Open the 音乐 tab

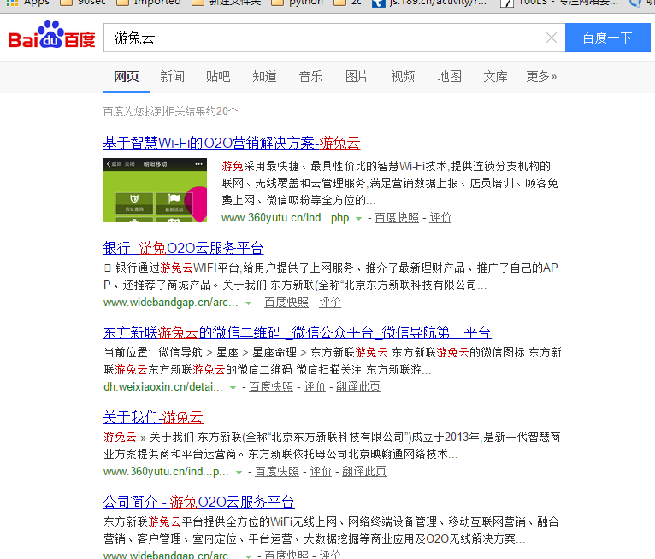coord(310,76)
